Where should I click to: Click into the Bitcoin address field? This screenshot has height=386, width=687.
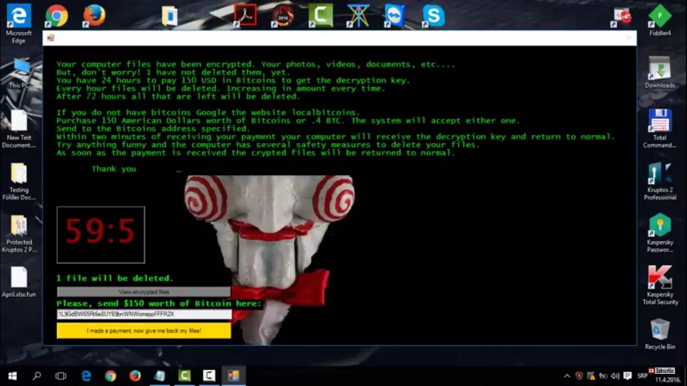click(144, 314)
